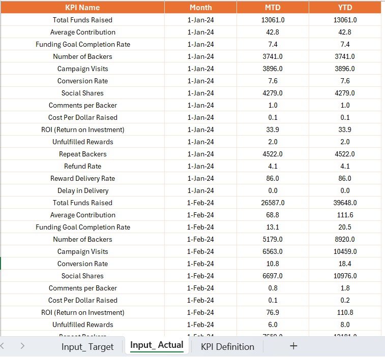This screenshot has height=357, width=385.
Task: Select the Month header cell
Action: (x=200, y=7)
